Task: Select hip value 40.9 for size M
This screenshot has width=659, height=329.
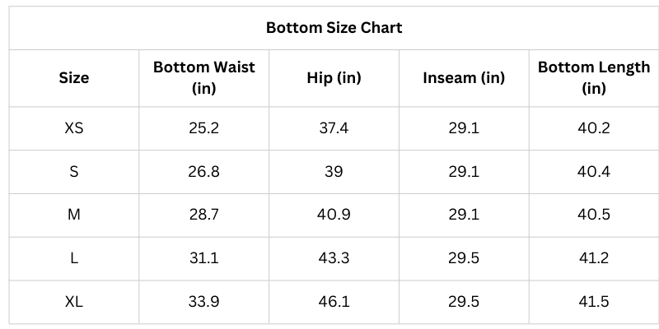Action: [x=334, y=215]
